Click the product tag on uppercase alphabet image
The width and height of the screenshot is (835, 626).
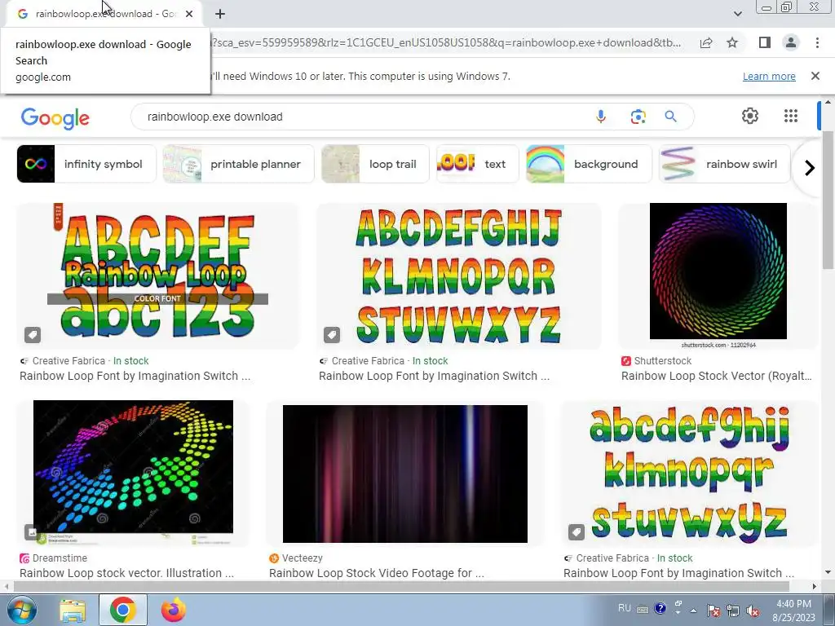[x=332, y=335]
